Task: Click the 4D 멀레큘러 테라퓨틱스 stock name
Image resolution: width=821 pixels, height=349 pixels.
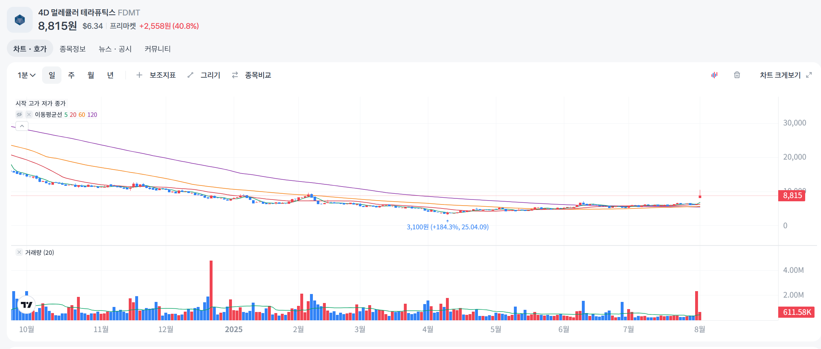Action: click(x=77, y=13)
